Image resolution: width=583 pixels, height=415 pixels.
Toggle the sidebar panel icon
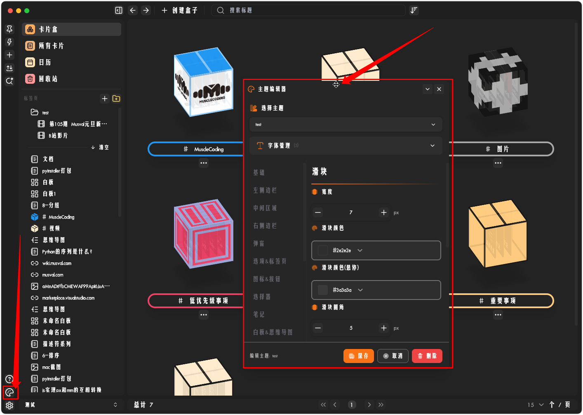(x=119, y=10)
